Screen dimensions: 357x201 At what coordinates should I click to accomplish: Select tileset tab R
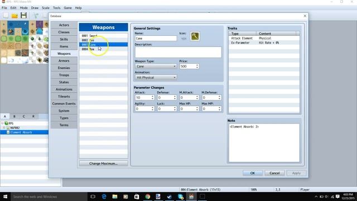click(x=33, y=117)
